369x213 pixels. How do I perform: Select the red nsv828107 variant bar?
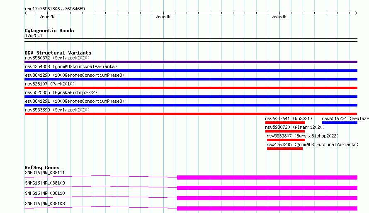191,88
